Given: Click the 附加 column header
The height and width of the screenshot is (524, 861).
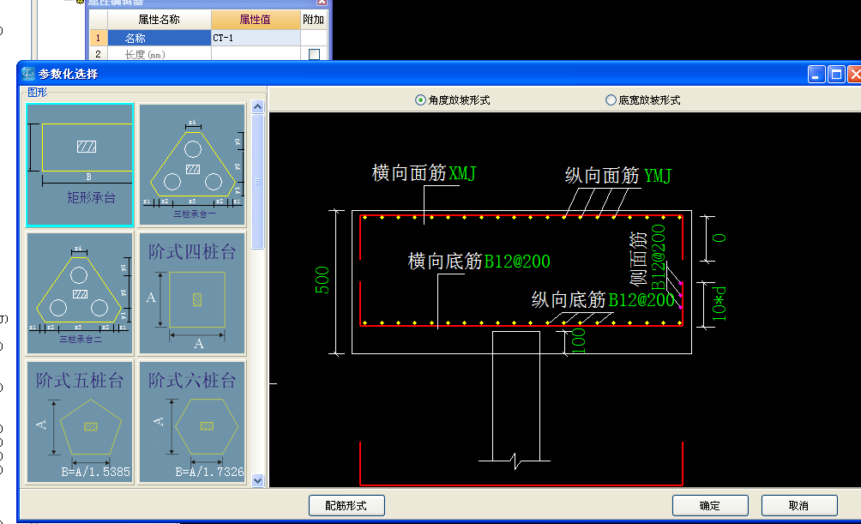Looking at the screenshot, I should pyautogui.click(x=314, y=20).
